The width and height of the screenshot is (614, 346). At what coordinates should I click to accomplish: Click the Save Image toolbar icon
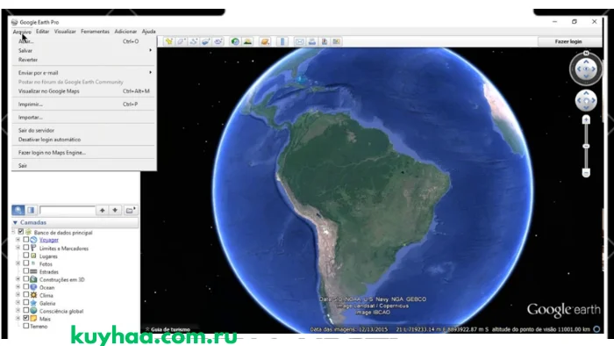point(325,41)
